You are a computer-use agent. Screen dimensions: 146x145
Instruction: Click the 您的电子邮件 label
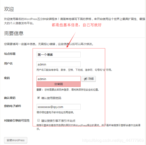[x=13, y=106]
